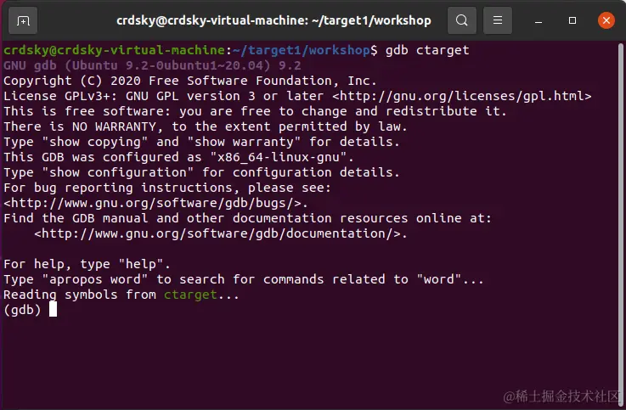Click the terminal scrollbar
This screenshot has width=626, height=410.
pyautogui.click(x=620, y=223)
